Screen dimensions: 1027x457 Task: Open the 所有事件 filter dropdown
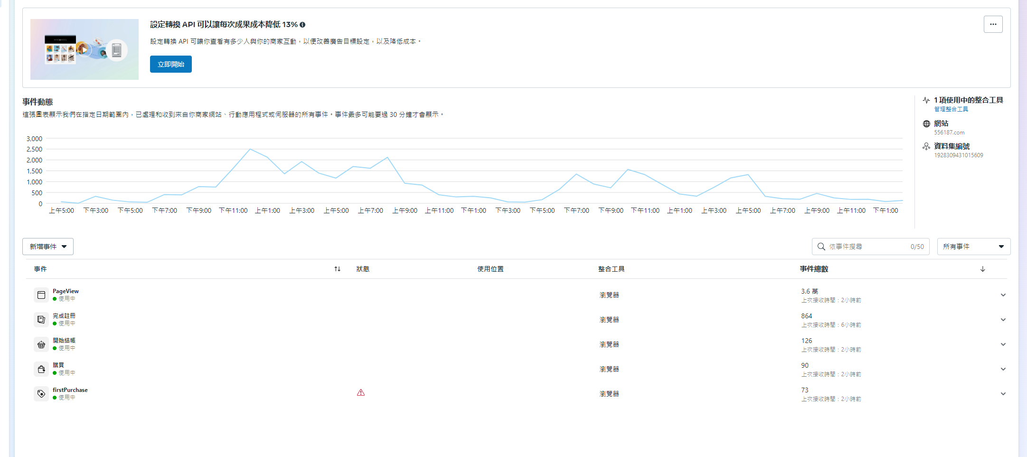(973, 247)
